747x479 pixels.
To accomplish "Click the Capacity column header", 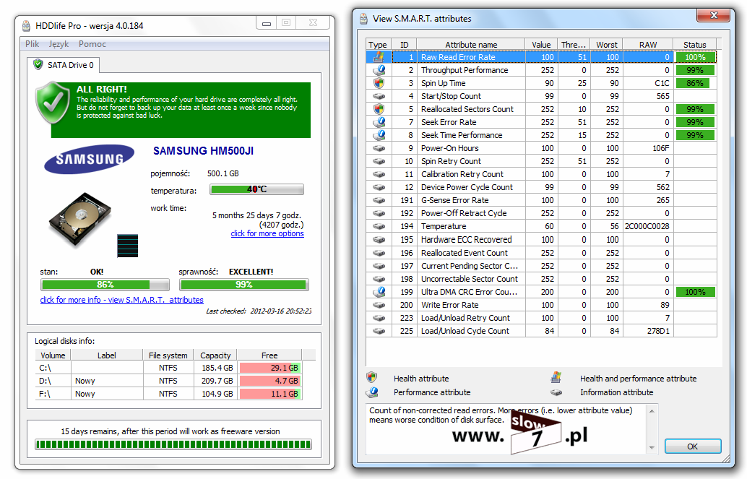I will (x=215, y=355).
